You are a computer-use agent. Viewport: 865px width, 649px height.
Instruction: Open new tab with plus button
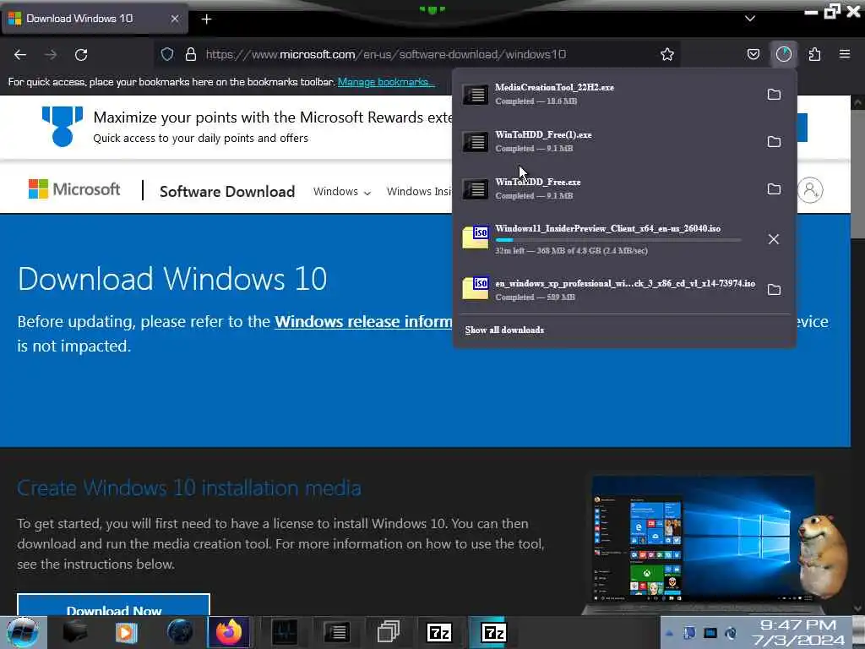206,19
